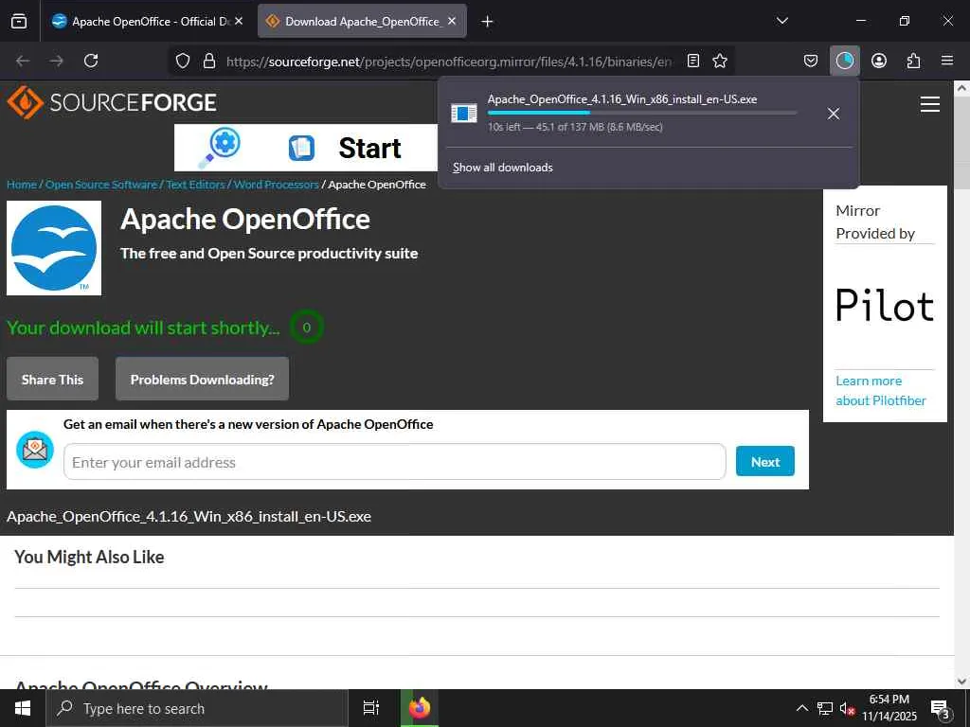Screen dimensions: 970x727
Task: Open the Open Source Software breadcrumb
Action: coord(100,185)
